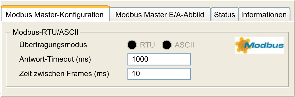Click the blue Modbus wordmark in logo

tap(264, 45)
